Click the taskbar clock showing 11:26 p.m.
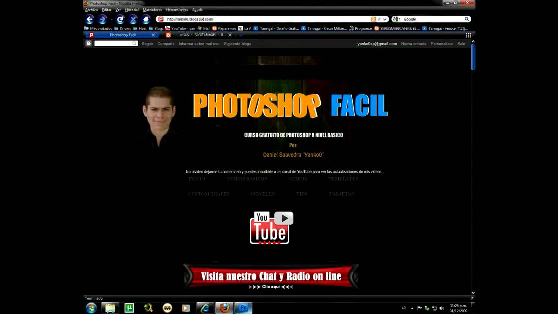Viewport: 558px width, 314px height. click(458, 308)
